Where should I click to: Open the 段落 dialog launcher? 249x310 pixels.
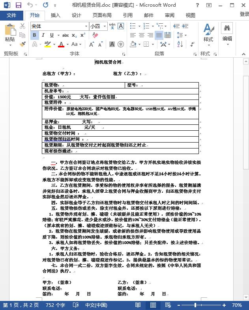click(x=195, y=54)
